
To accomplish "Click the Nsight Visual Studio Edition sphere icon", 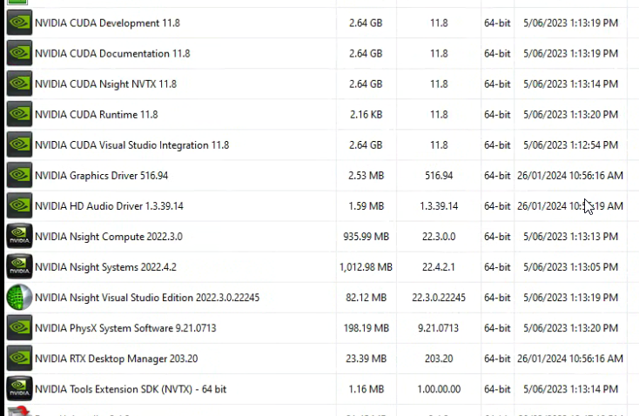I will point(19,298).
